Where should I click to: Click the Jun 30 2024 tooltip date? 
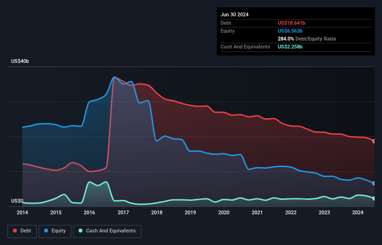click(x=235, y=14)
